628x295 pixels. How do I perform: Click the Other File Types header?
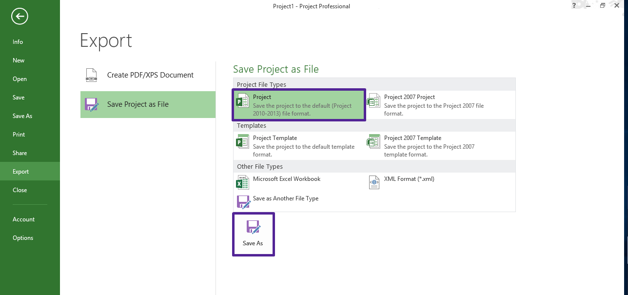[x=260, y=167]
